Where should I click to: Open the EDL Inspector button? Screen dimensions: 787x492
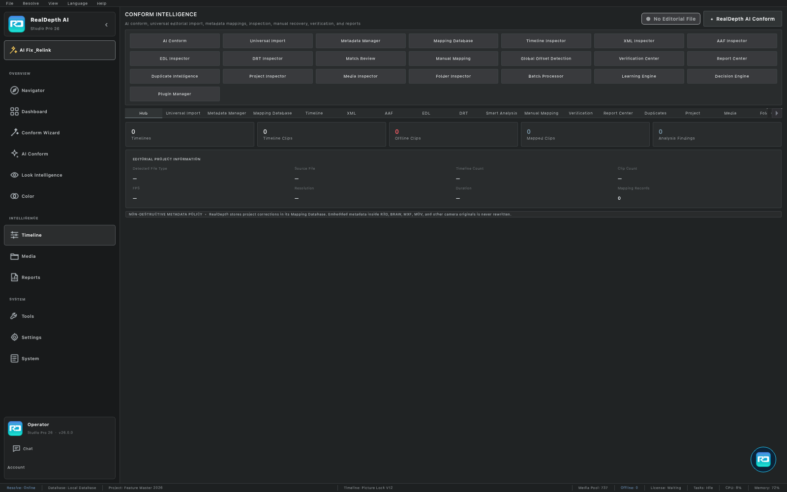coord(175,59)
